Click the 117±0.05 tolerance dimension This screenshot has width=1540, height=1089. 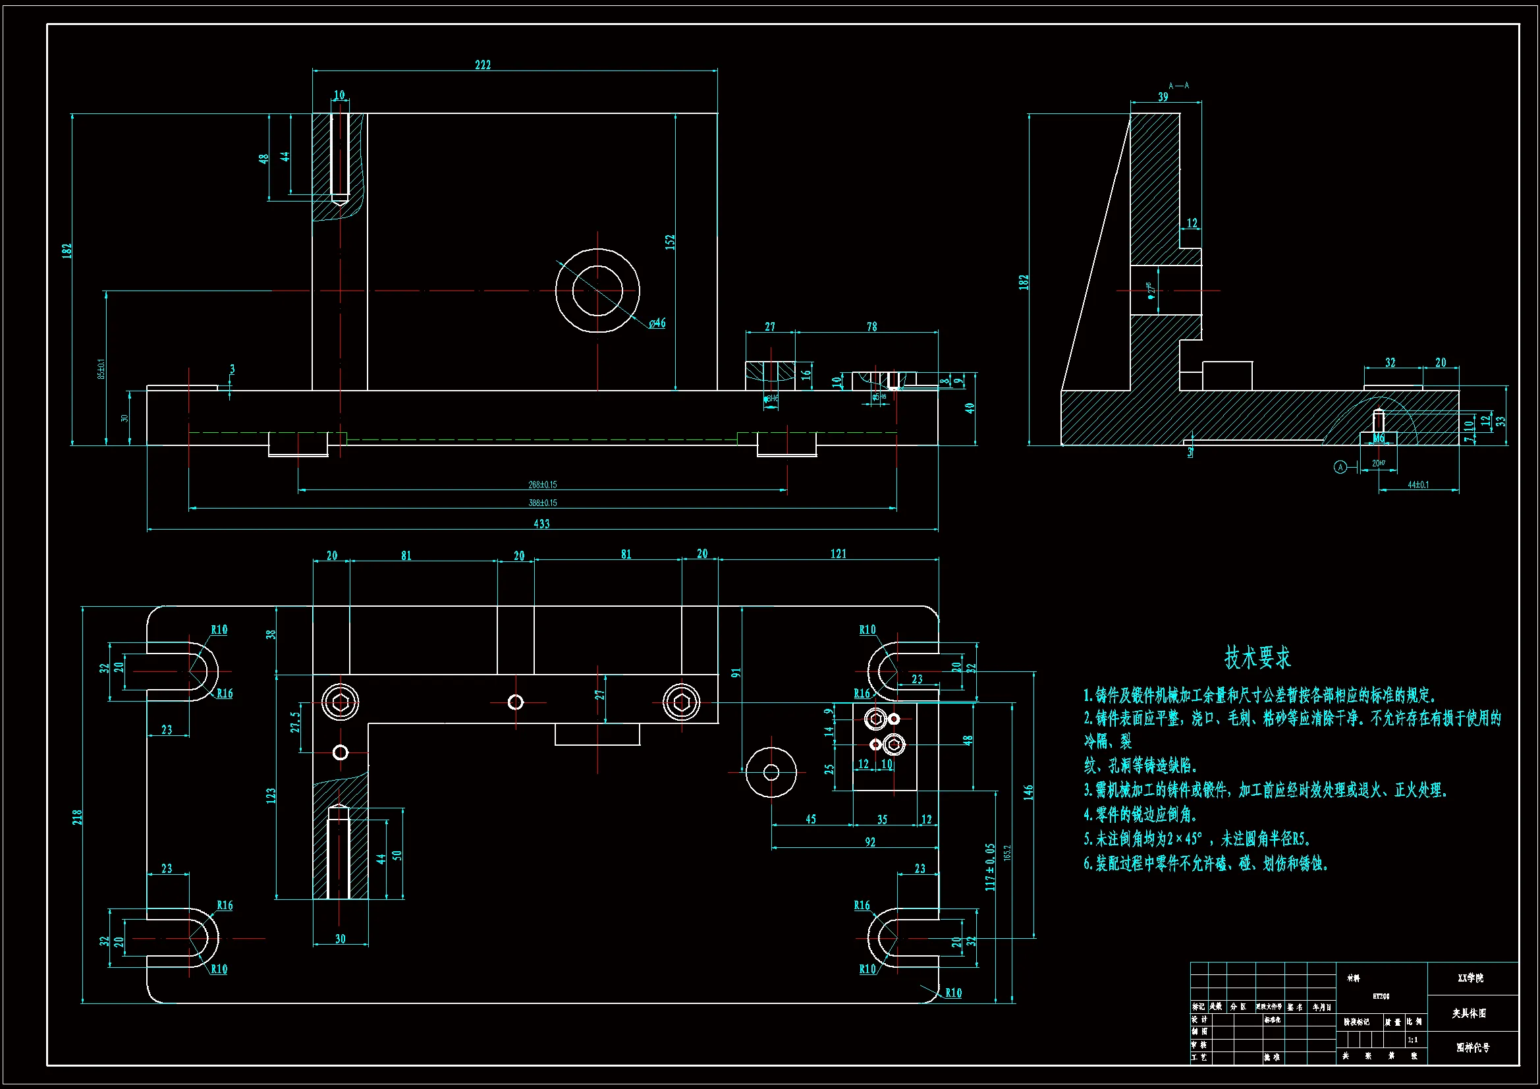pos(990,867)
